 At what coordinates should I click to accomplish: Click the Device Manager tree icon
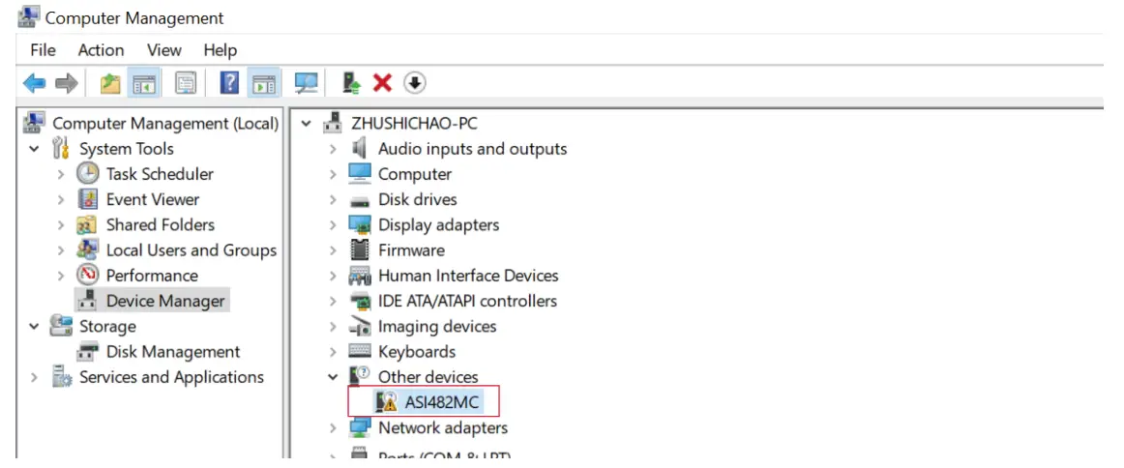pos(87,301)
